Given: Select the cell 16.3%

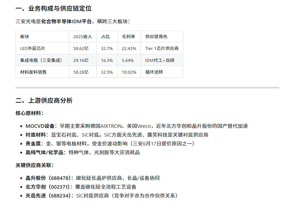Looking at the screenshot, I should click(107, 60).
